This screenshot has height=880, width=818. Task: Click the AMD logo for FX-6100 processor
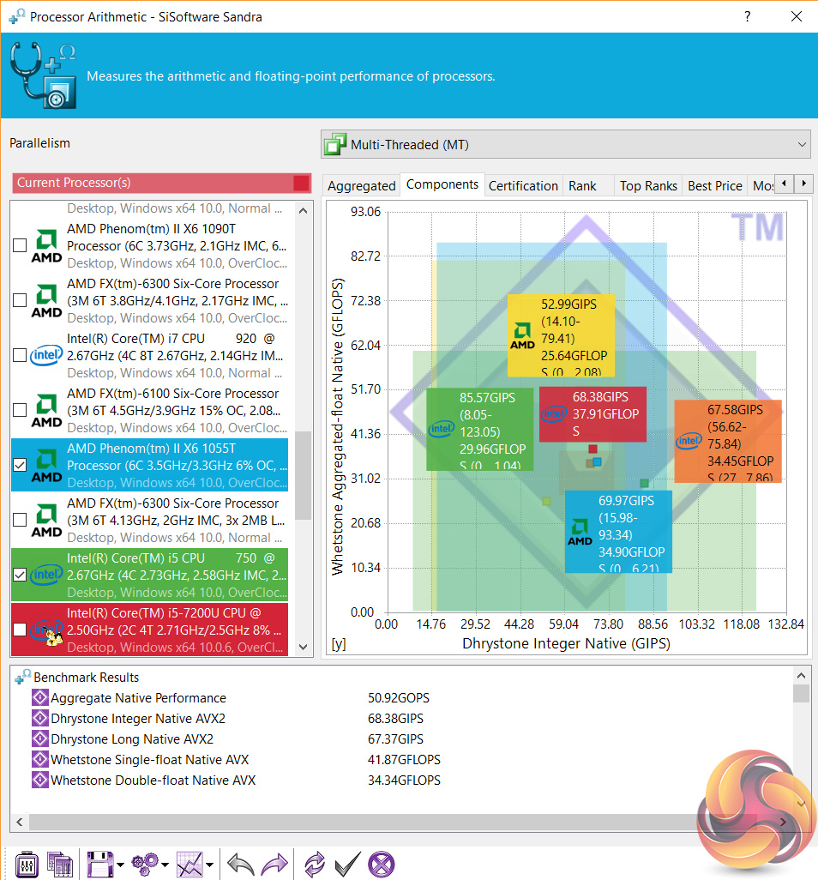(x=46, y=410)
